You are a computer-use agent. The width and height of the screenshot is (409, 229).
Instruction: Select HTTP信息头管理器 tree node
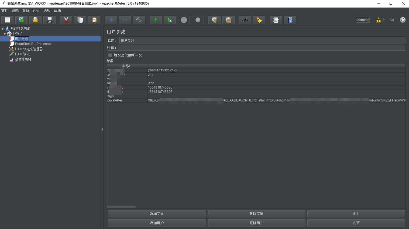29,49
